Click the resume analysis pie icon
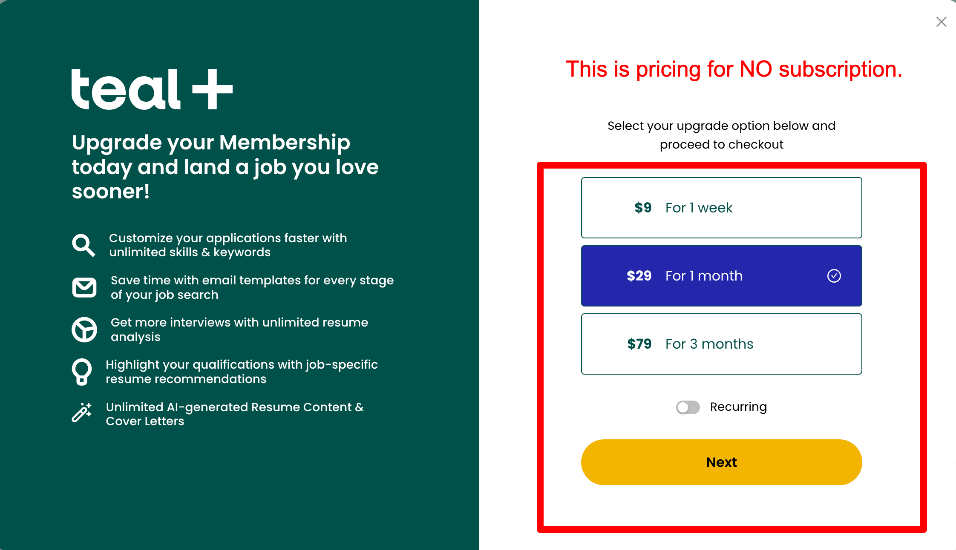 tap(84, 329)
